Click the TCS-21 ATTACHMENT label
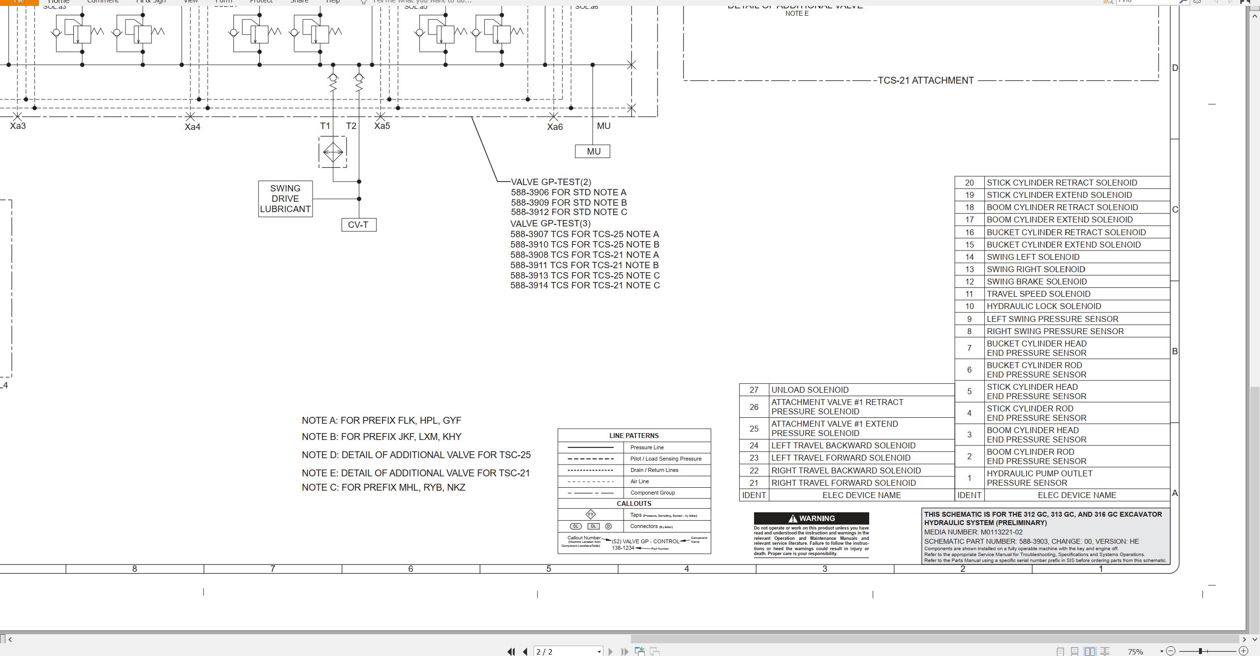The width and height of the screenshot is (1260, 656). [926, 81]
